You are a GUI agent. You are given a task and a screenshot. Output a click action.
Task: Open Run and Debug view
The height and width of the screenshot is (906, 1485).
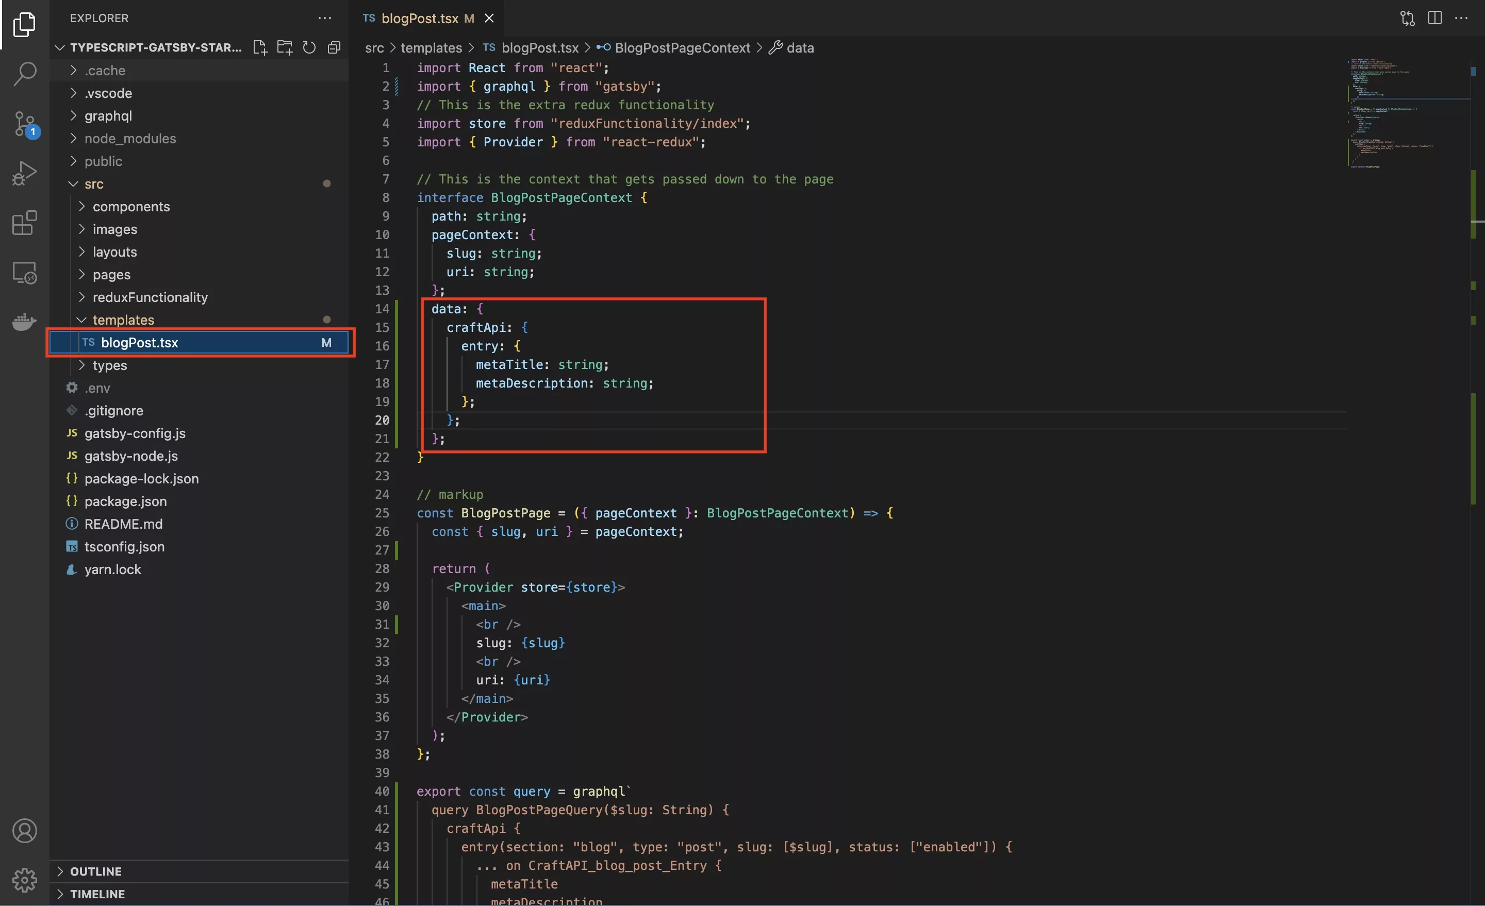pos(24,174)
